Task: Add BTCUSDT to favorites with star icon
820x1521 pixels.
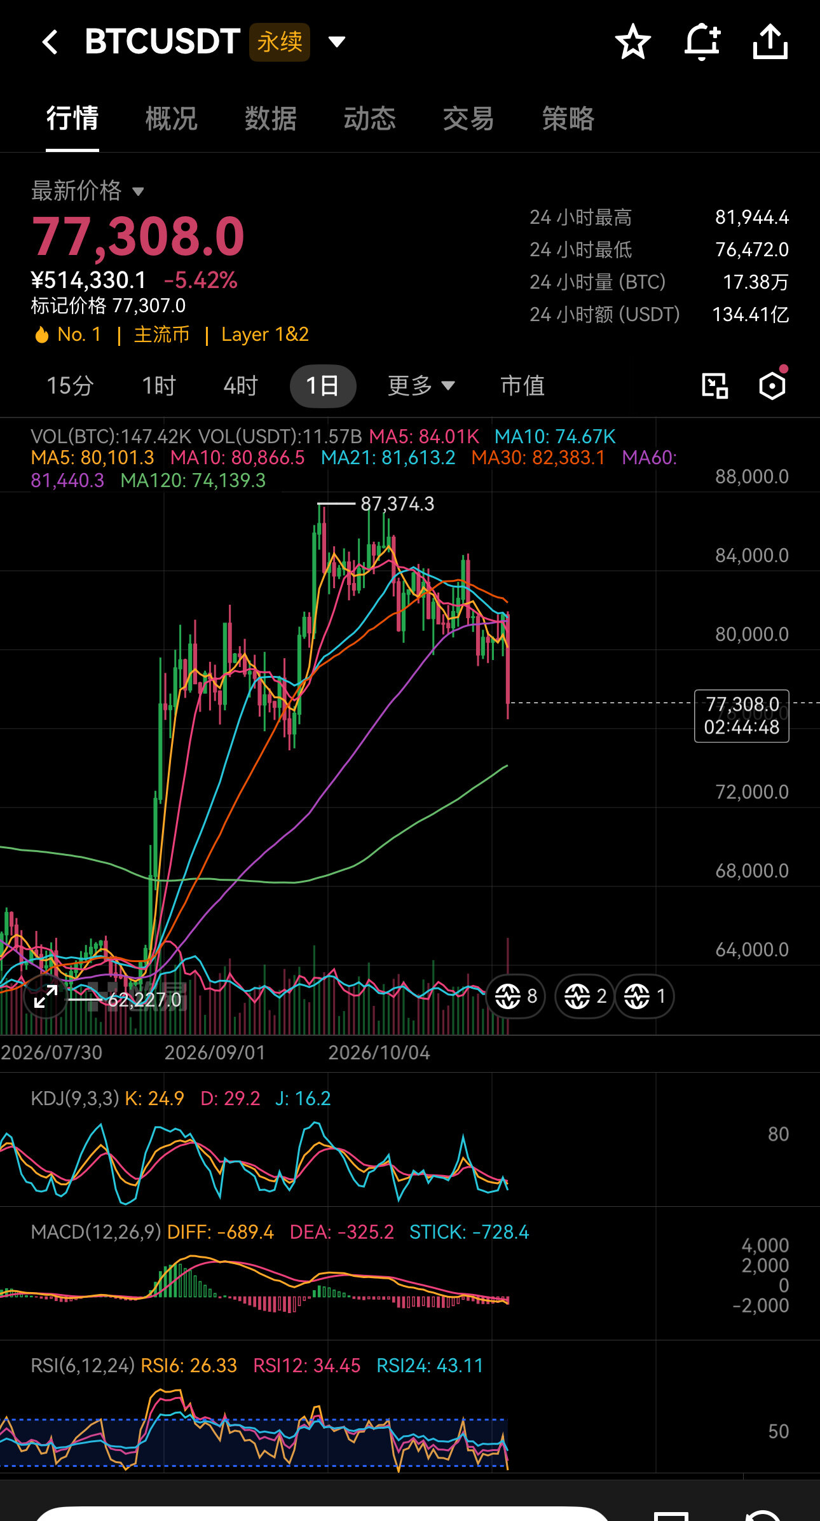Action: click(x=633, y=42)
